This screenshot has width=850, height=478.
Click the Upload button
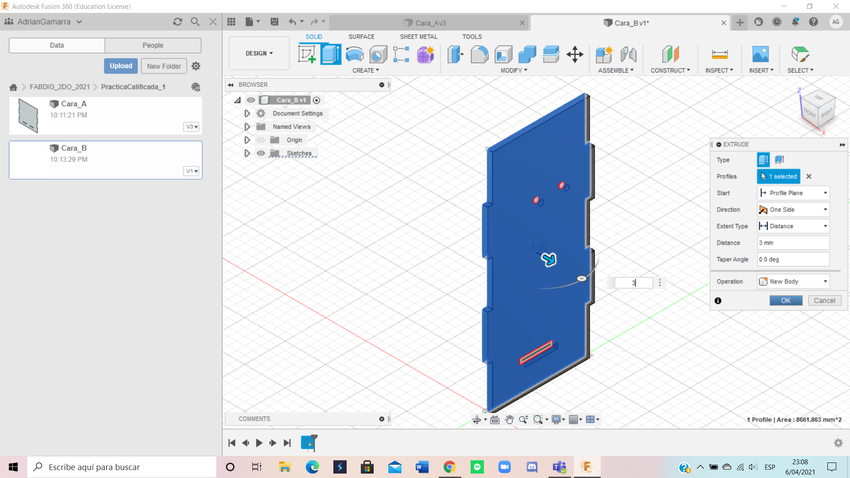(x=121, y=66)
